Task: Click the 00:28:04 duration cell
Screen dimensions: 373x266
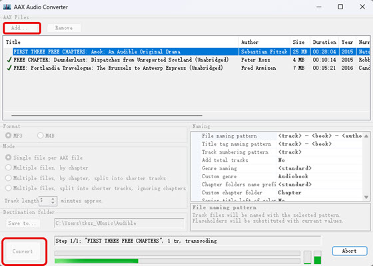Action: 324,52
